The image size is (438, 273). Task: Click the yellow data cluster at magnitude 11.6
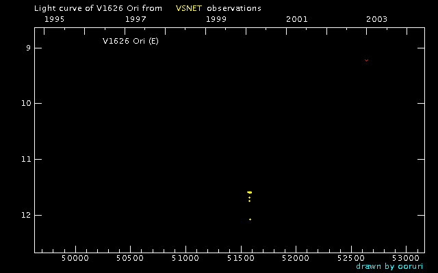click(x=249, y=192)
